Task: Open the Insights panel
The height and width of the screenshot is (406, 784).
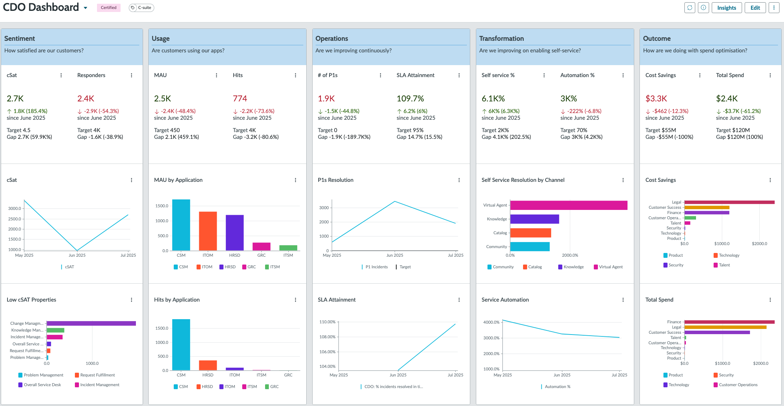Action: 727,7
